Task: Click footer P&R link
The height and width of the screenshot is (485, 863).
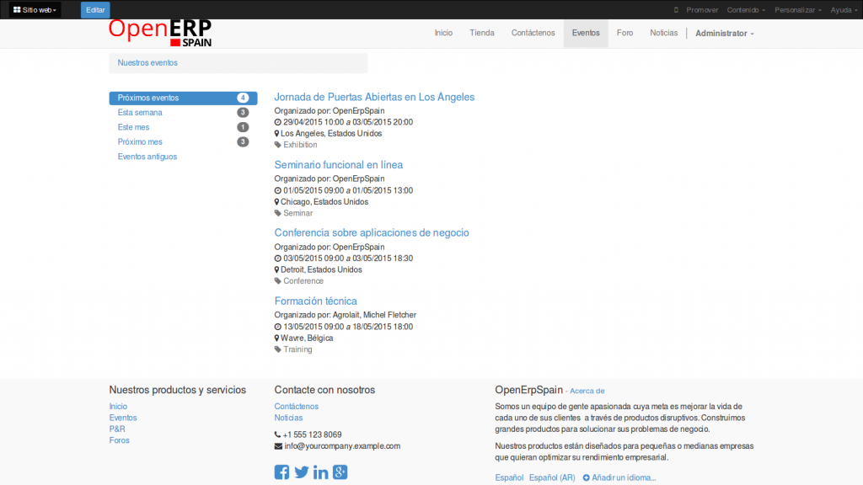Action: click(x=116, y=429)
